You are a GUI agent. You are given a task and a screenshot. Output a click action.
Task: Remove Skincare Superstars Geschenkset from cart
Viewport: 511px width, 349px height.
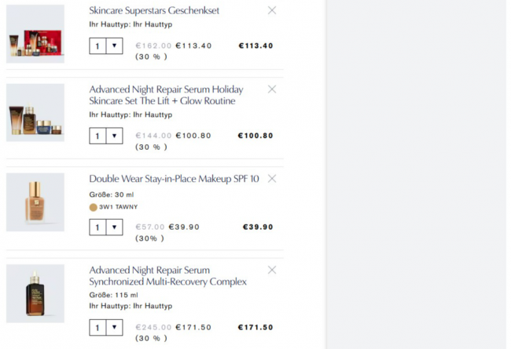(272, 10)
